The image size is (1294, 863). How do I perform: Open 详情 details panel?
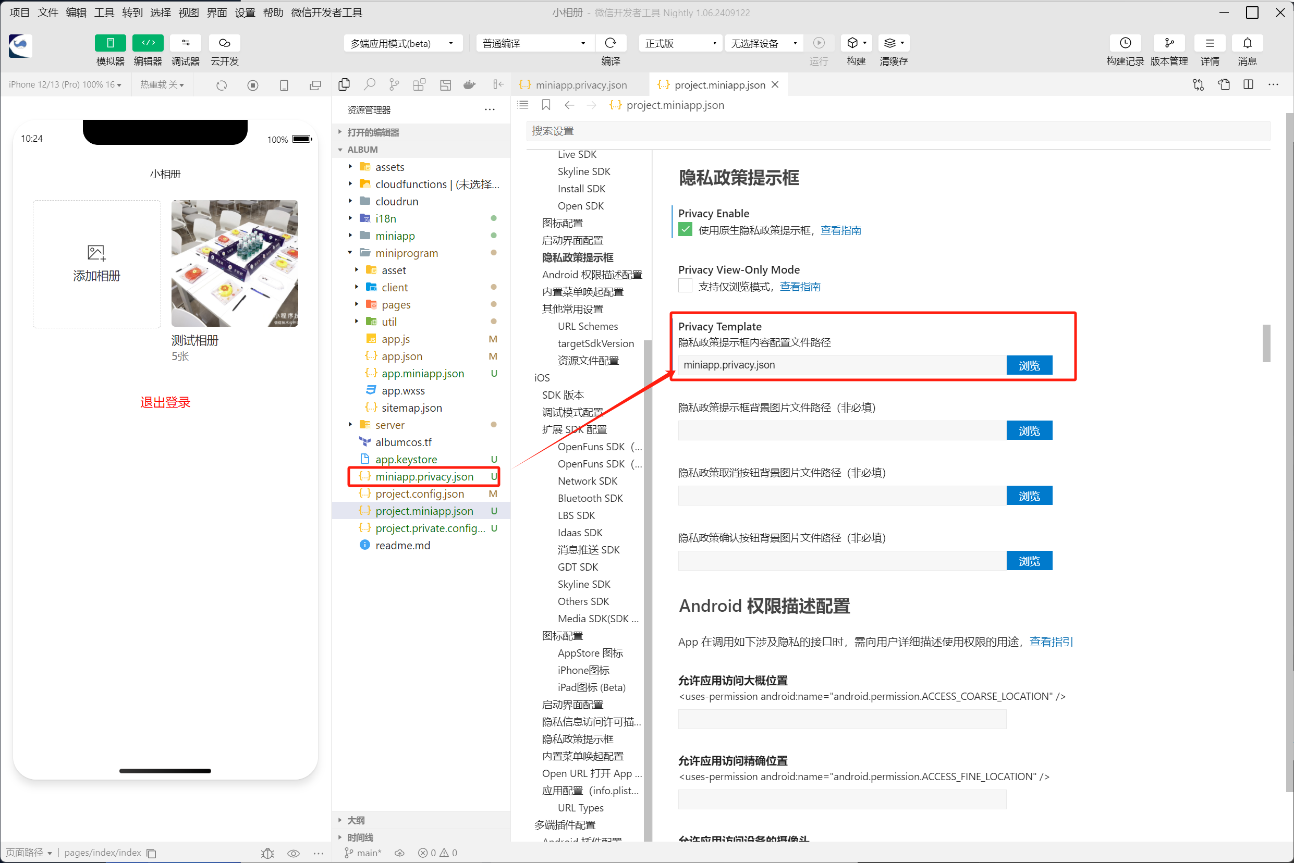1210,43
